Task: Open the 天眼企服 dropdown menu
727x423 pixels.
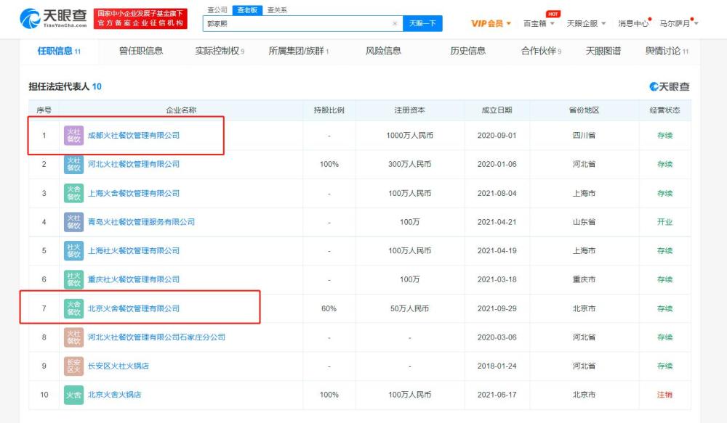Action: point(586,24)
